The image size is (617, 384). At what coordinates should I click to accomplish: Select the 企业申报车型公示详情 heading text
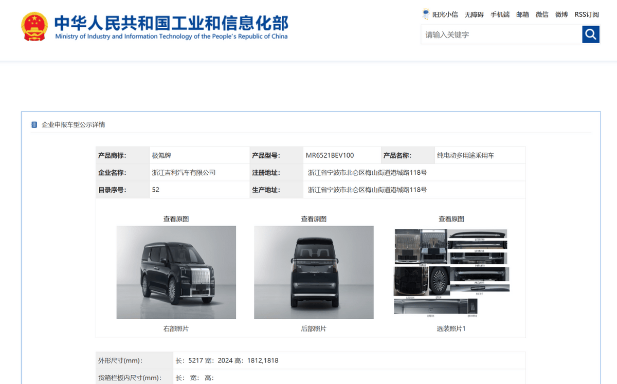click(74, 125)
